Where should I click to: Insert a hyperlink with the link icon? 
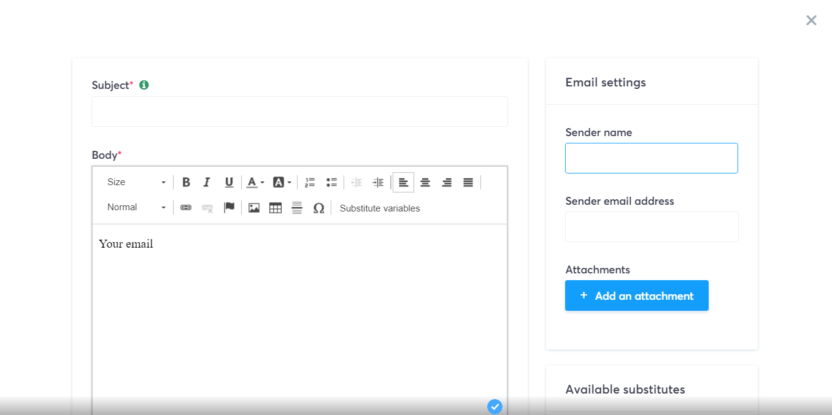coord(185,208)
